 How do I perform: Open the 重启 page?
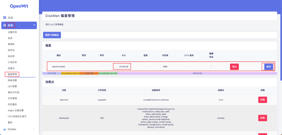10,122
